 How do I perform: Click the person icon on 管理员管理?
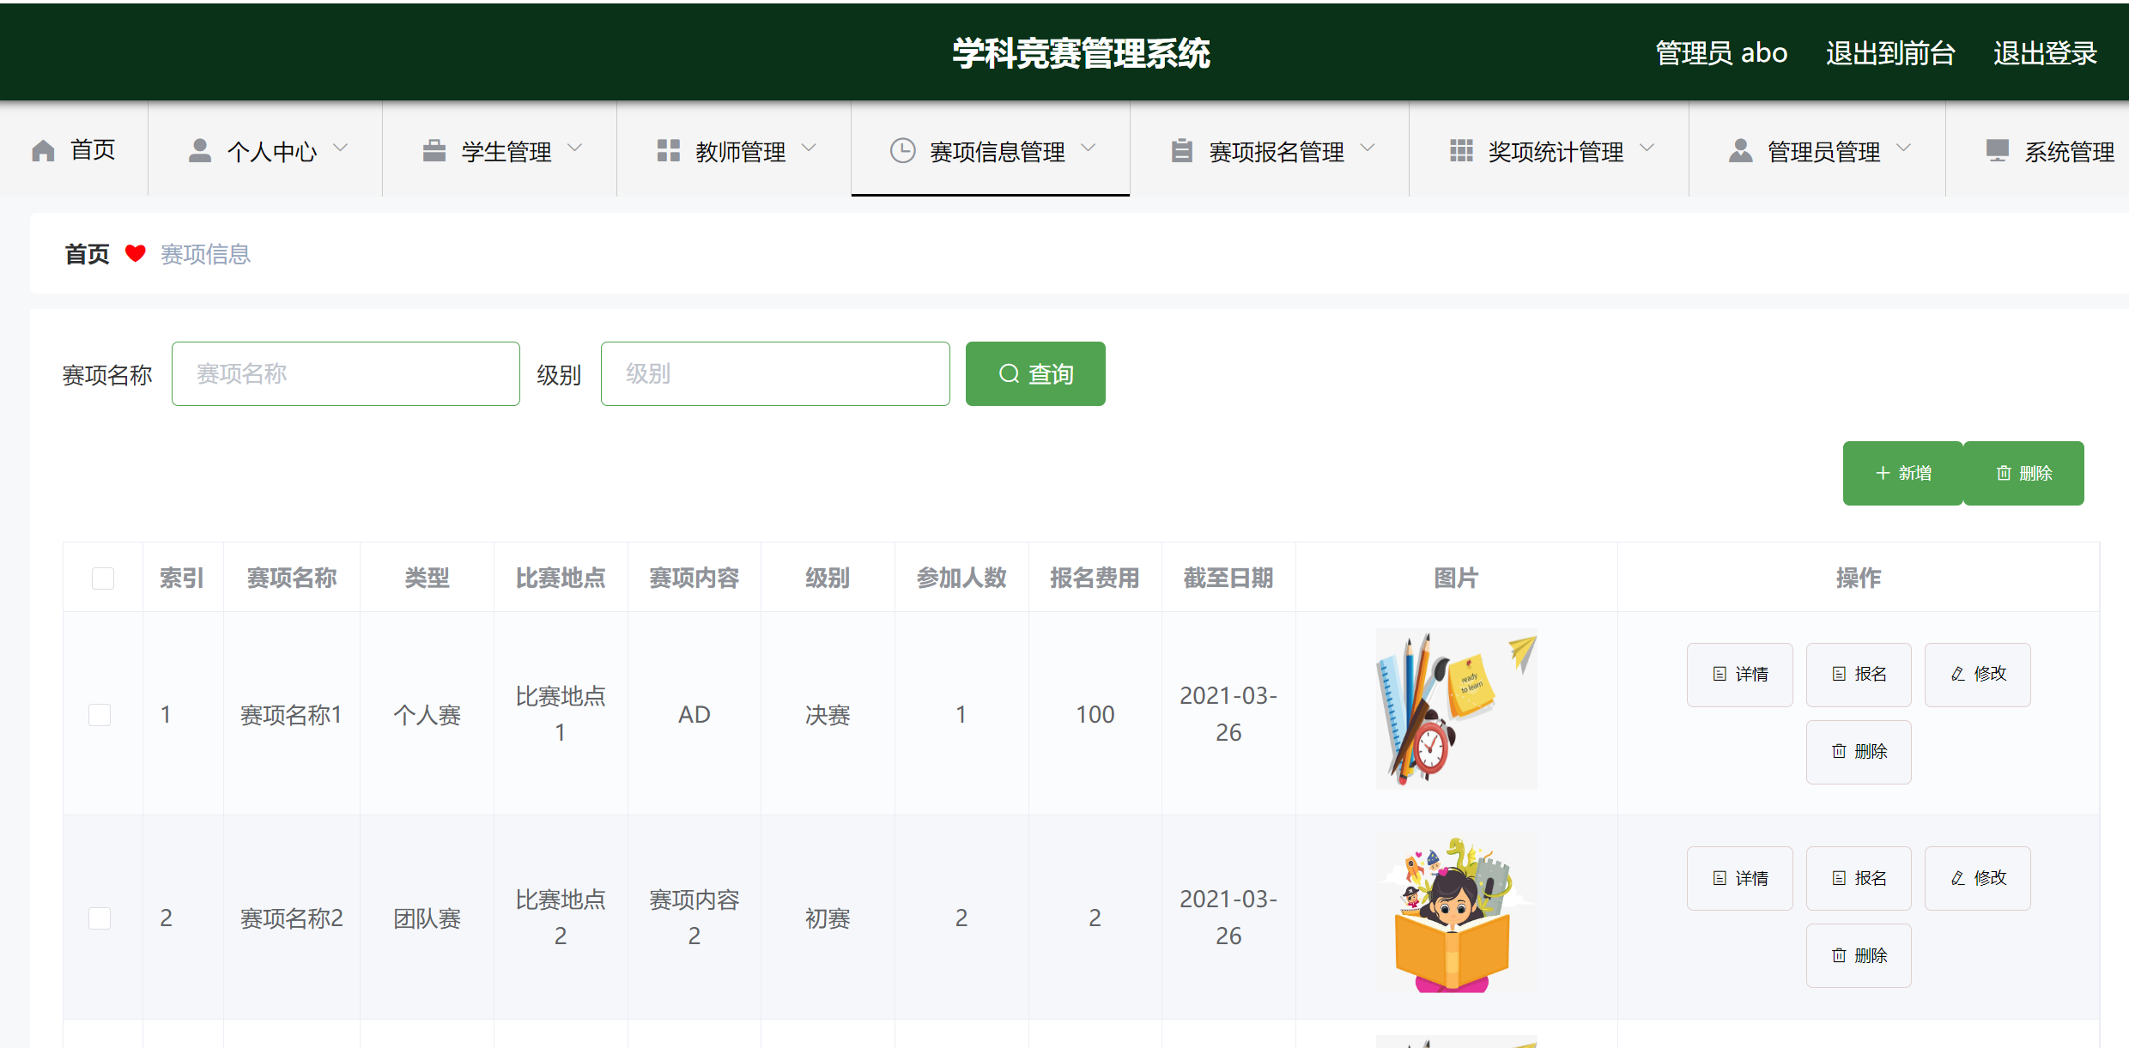[x=1740, y=149]
